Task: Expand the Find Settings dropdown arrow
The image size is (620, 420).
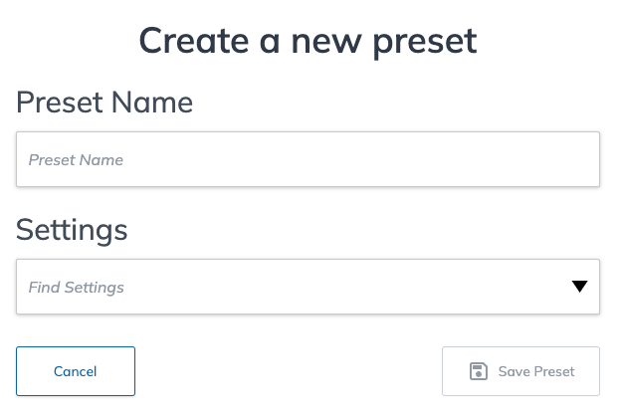Action: pyautogui.click(x=579, y=287)
